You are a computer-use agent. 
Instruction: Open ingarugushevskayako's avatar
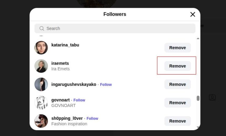coord(41,84)
